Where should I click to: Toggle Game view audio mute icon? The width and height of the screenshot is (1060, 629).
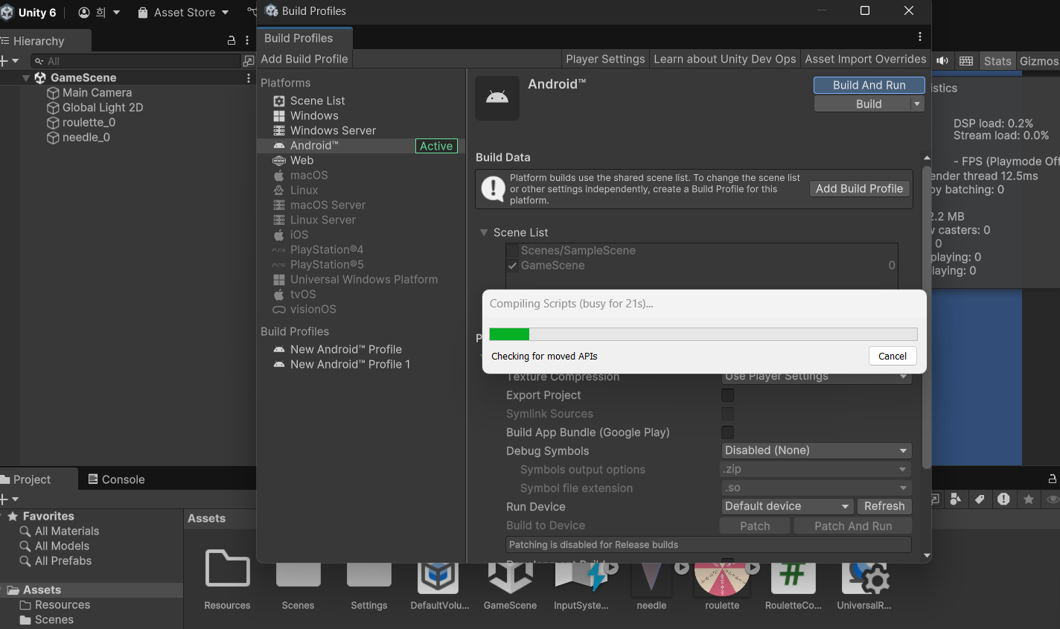(942, 61)
